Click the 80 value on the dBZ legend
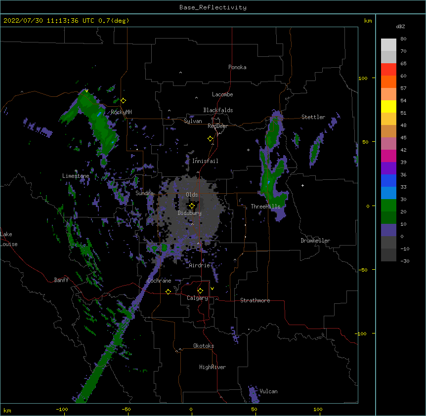 (x=403, y=39)
